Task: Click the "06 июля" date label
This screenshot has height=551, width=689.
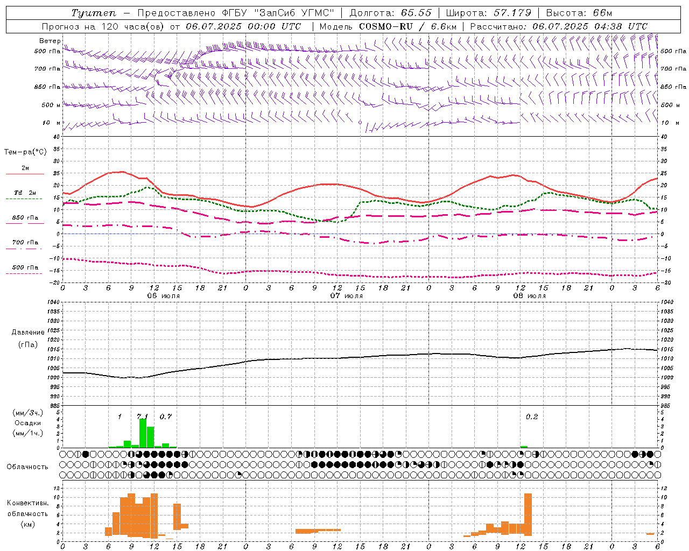Action: pos(164,296)
